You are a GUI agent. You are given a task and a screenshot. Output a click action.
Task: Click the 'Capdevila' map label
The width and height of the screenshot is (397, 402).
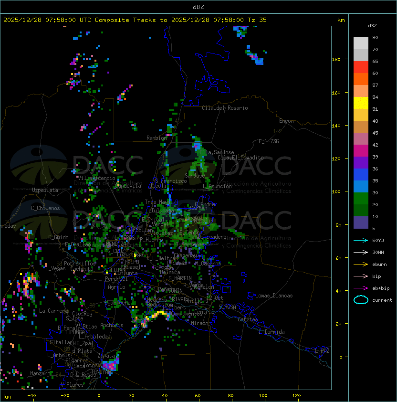coord(128,186)
